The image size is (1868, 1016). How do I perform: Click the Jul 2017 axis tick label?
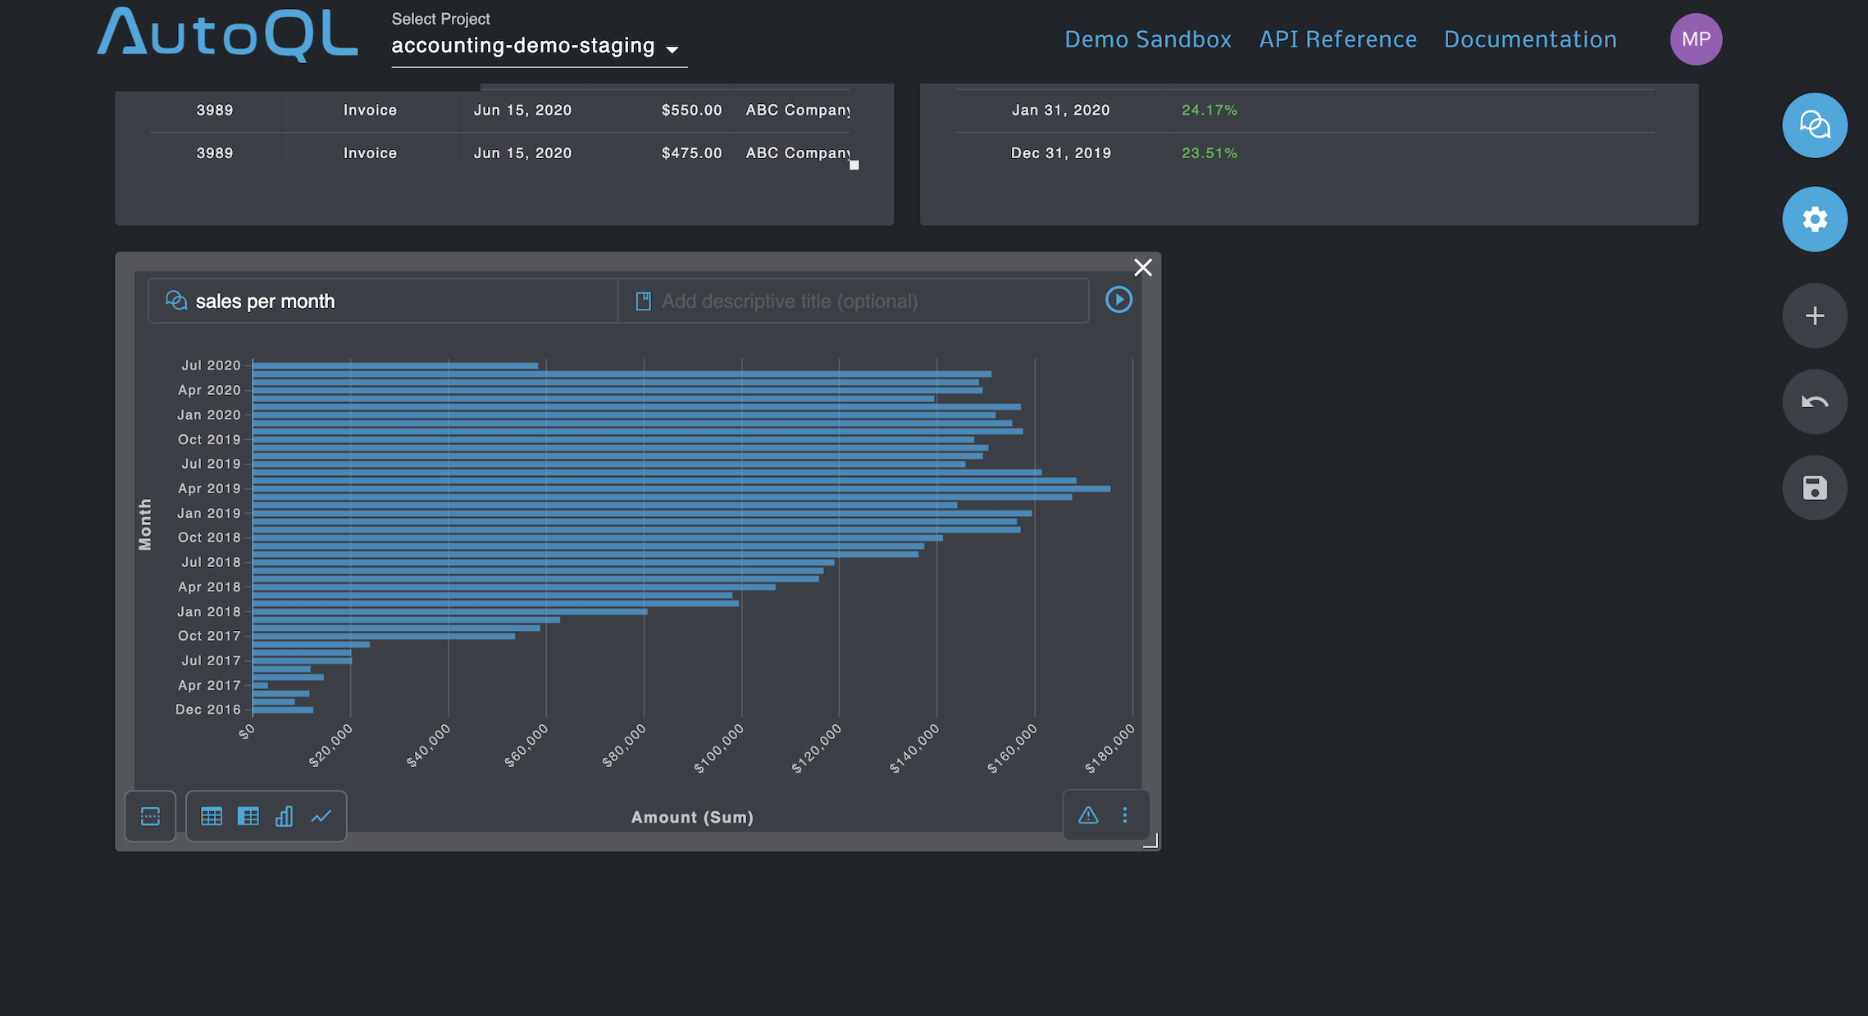click(211, 660)
